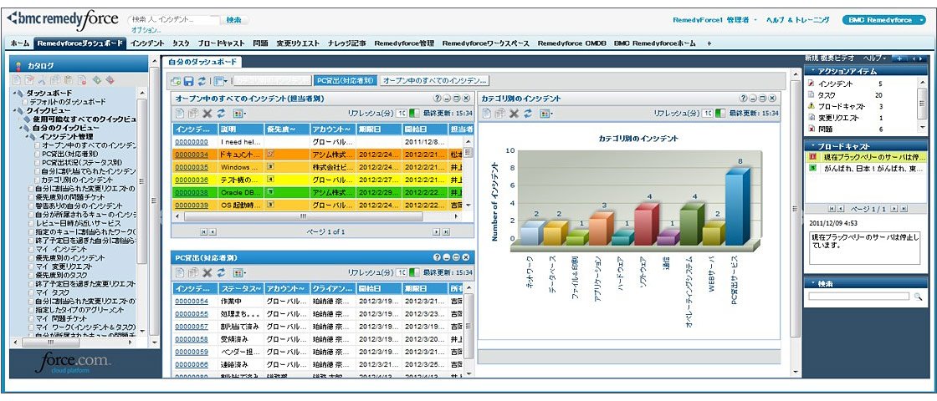Go to next page in オープン中 incidents pager
937x401 pixels.
click(x=436, y=231)
